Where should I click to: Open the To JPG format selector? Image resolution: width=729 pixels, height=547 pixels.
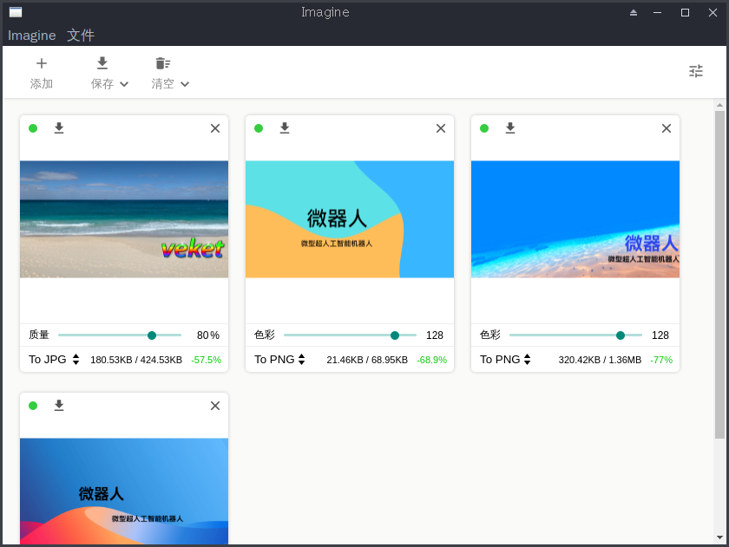pyautogui.click(x=54, y=360)
